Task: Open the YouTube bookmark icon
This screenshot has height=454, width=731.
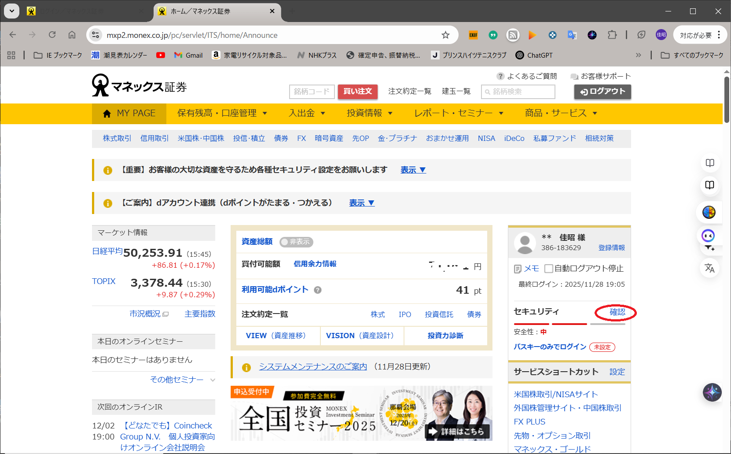Action: 161,55
